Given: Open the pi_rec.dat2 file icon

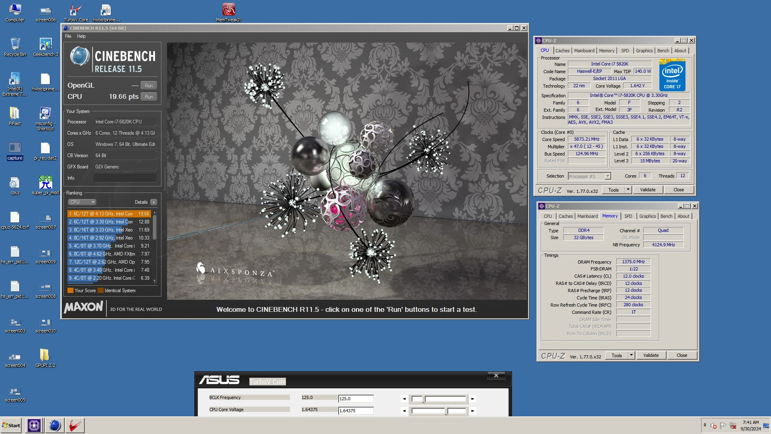Looking at the screenshot, I should click(x=45, y=151).
